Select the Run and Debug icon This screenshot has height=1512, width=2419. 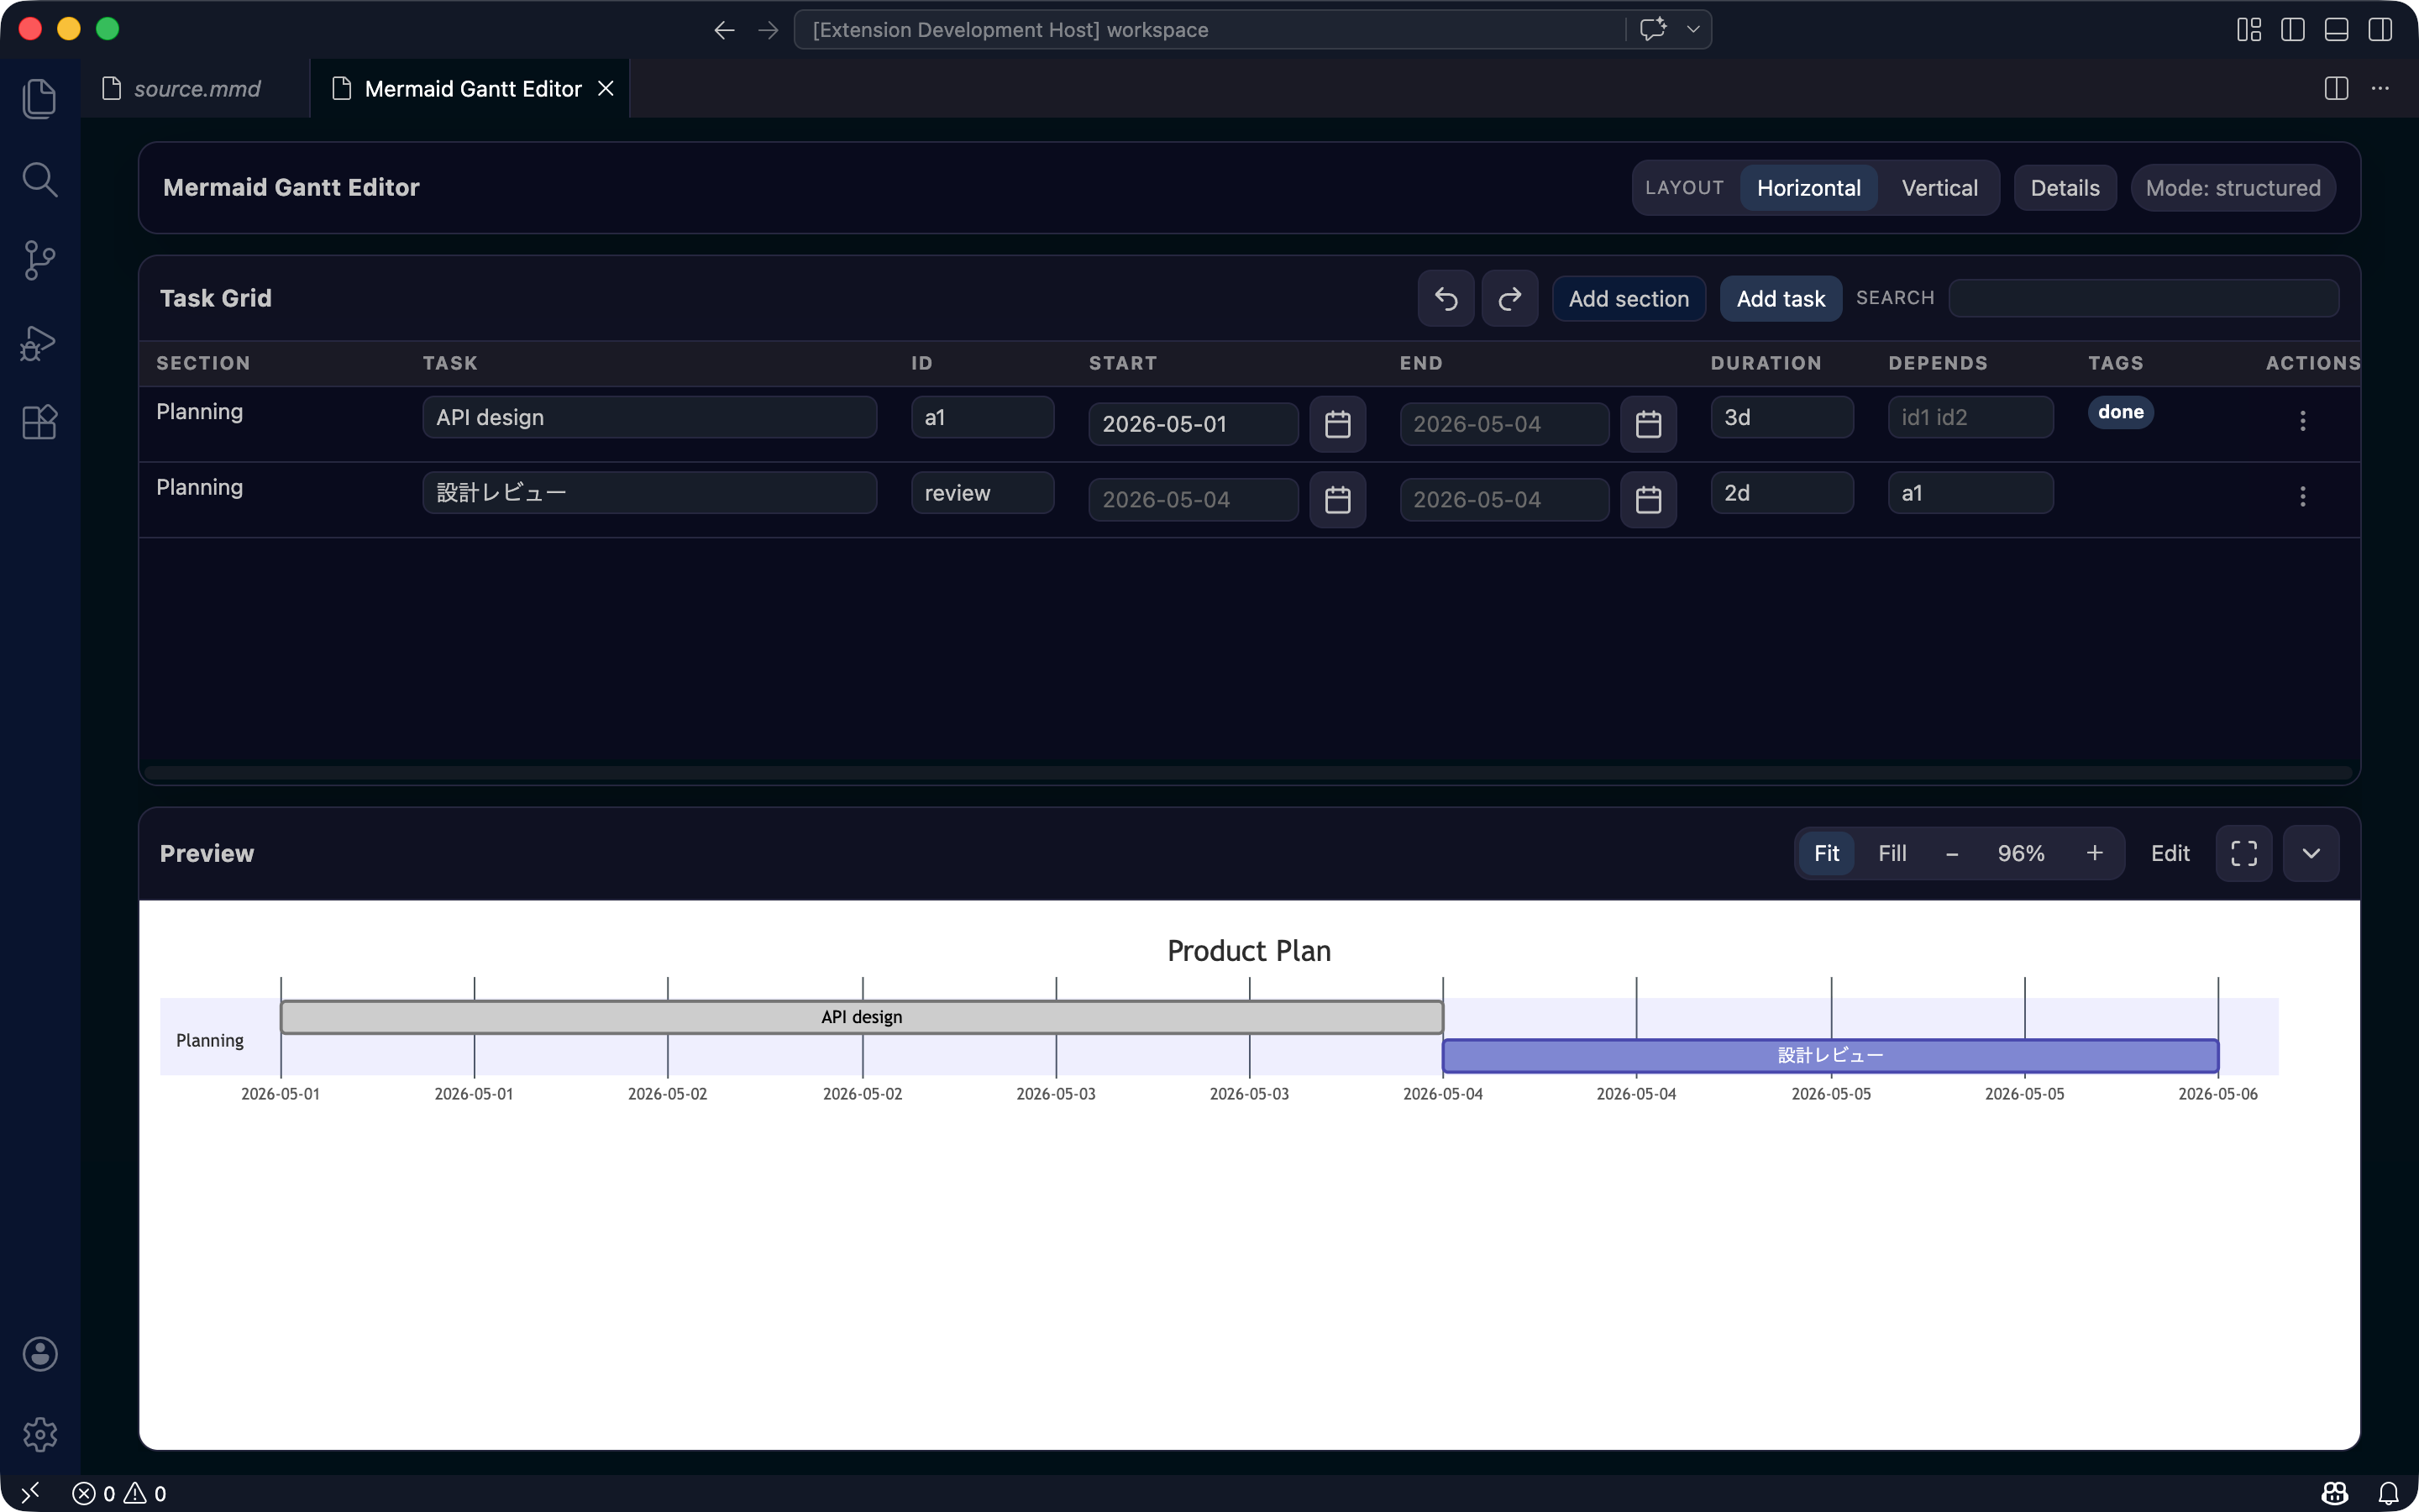tap(39, 342)
